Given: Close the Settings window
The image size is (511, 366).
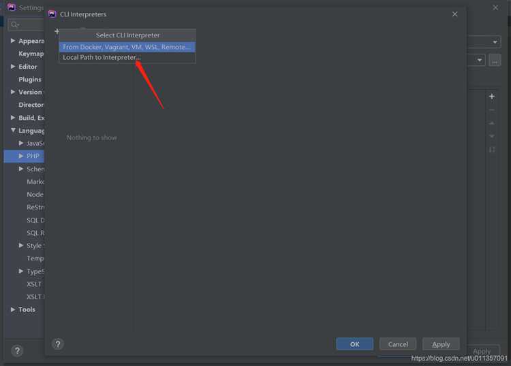Looking at the screenshot, I should (x=495, y=7).
